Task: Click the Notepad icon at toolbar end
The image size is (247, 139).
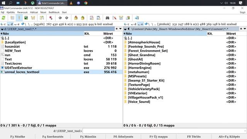Action: (x=137, y=18)
